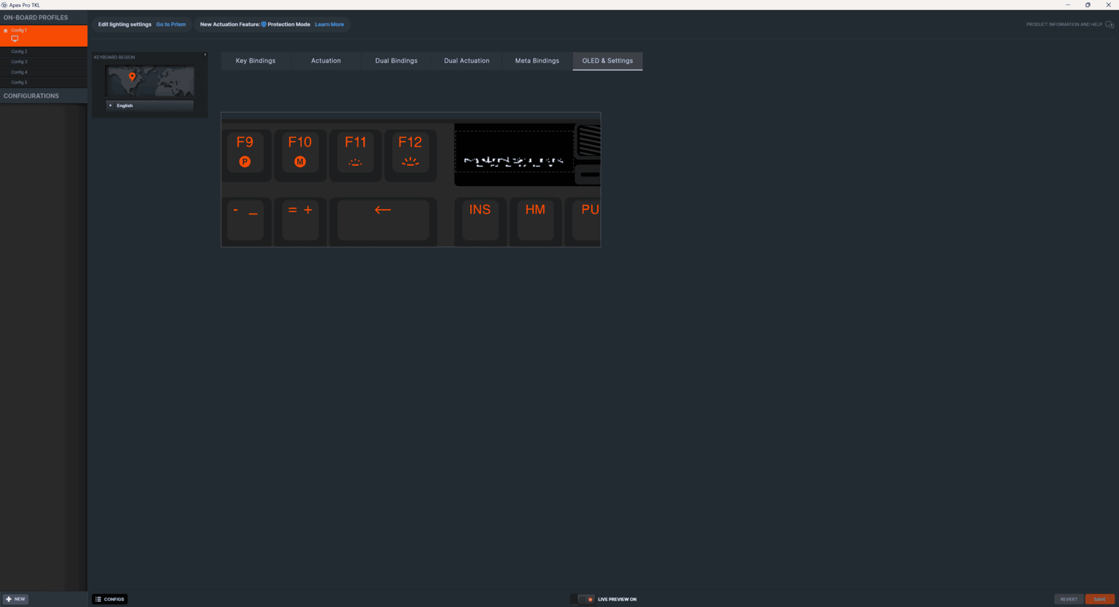Image resolution: width=1119 pixels, height=607 pixels.
Task: Select the OLED & Settings tab
Action: point(608,61)
